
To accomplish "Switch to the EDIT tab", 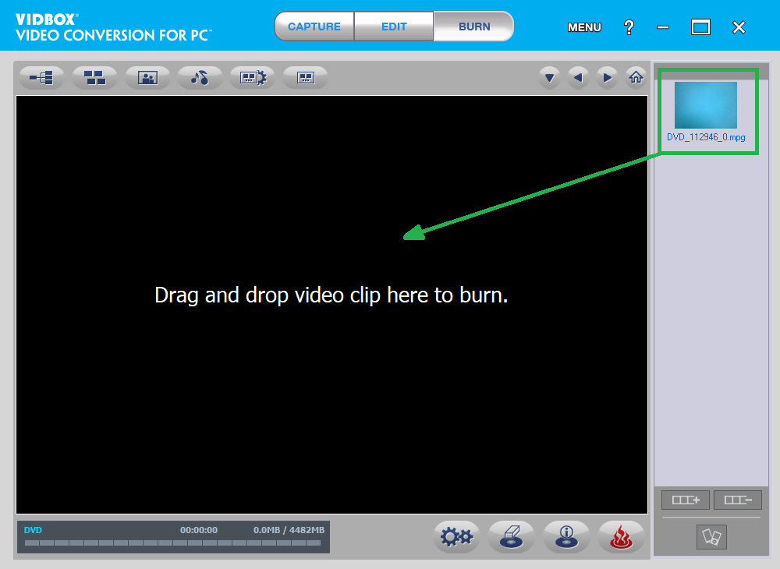I will tap(394, 27).
